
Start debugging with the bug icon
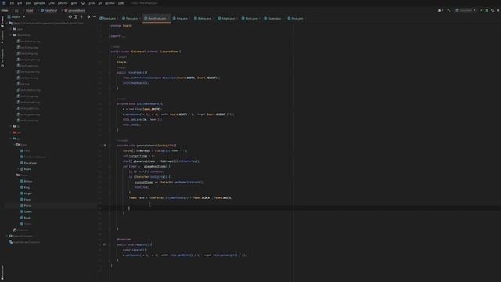(x=487, y=10)
